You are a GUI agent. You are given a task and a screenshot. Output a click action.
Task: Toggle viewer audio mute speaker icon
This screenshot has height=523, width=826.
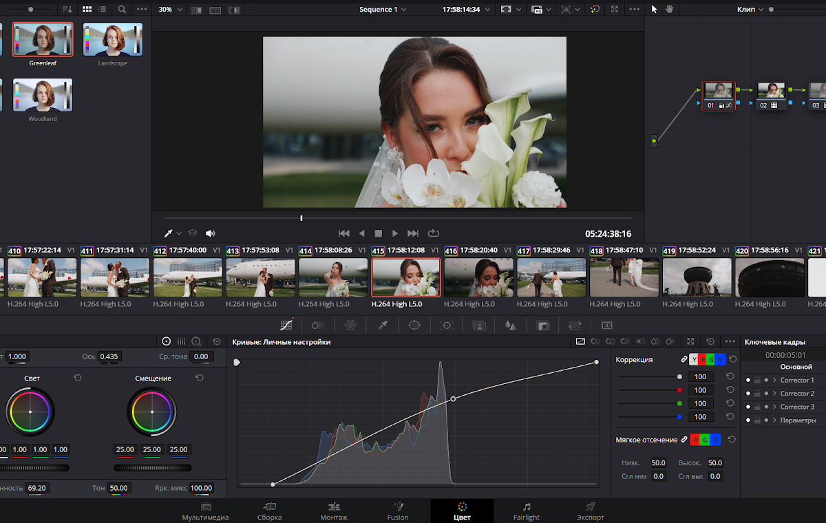210,233
